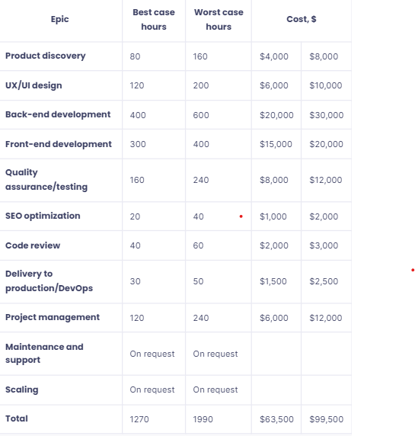Select the Scaling row label
The width and height of the screenshot is (415, 436).
point(21,390)
